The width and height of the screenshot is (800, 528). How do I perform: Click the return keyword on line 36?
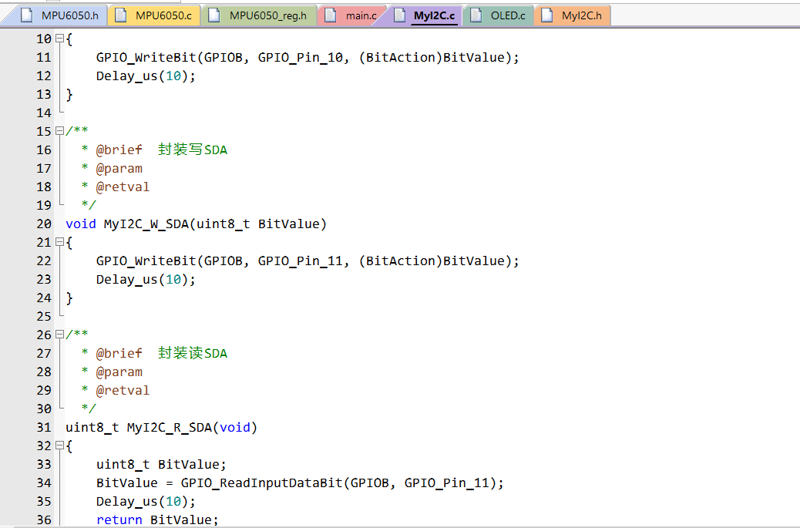[119, 520]
